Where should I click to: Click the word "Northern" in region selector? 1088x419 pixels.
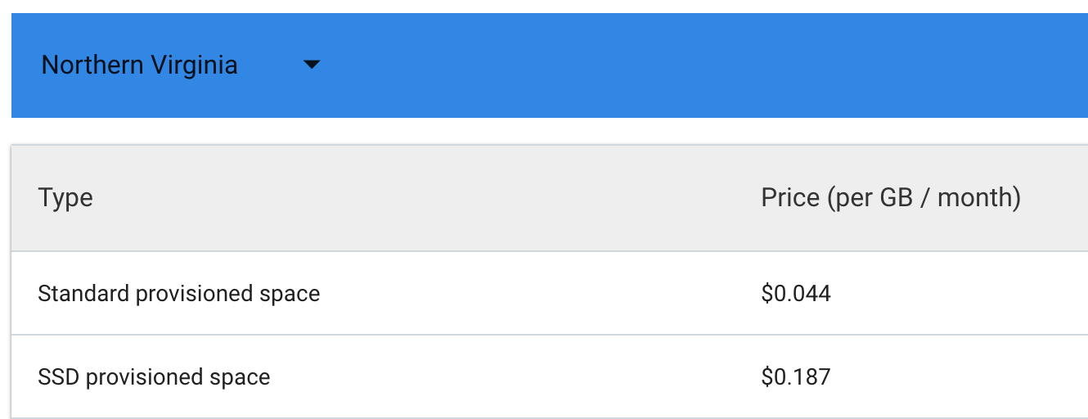coord(91,65)
